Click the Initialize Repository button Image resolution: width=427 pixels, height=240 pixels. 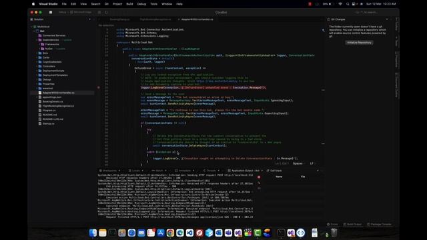pyautogui.click(x=359, y=43)
